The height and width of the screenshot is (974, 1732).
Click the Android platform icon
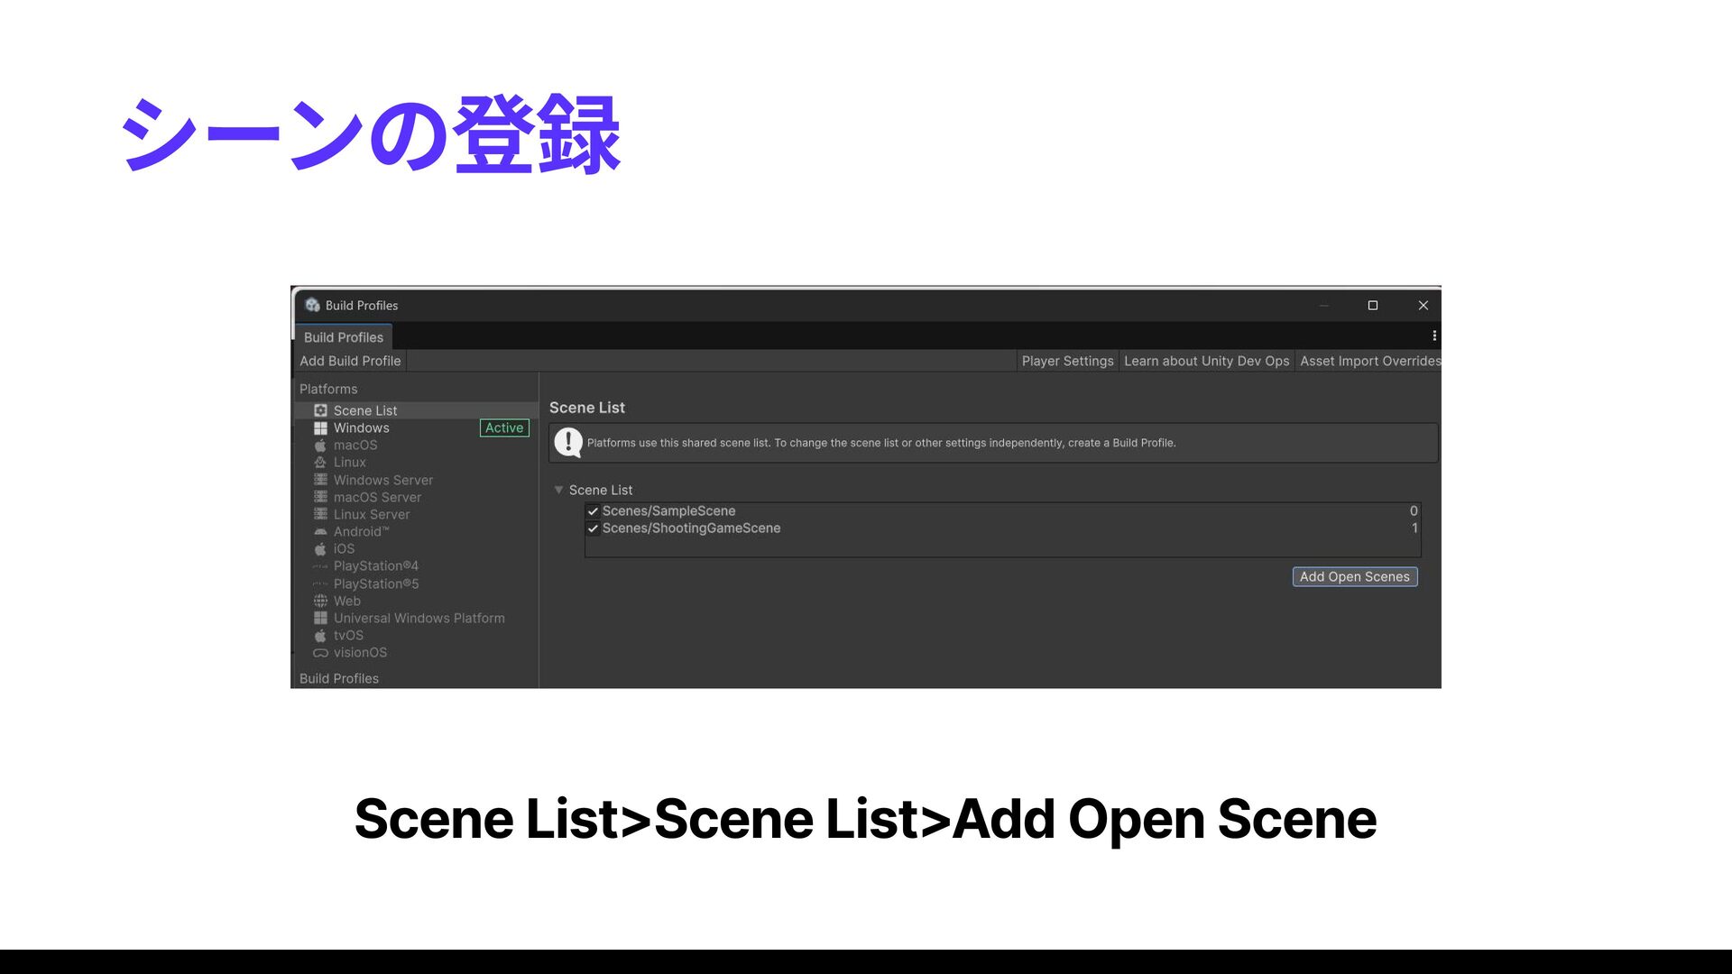click(320, 532)
